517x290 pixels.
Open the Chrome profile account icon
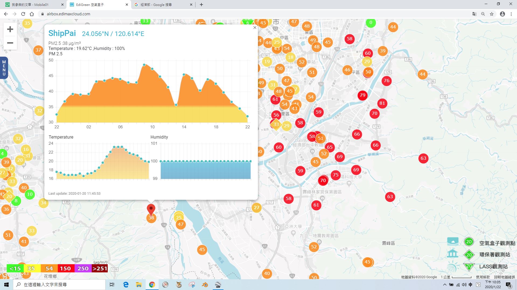coord(502,14)
